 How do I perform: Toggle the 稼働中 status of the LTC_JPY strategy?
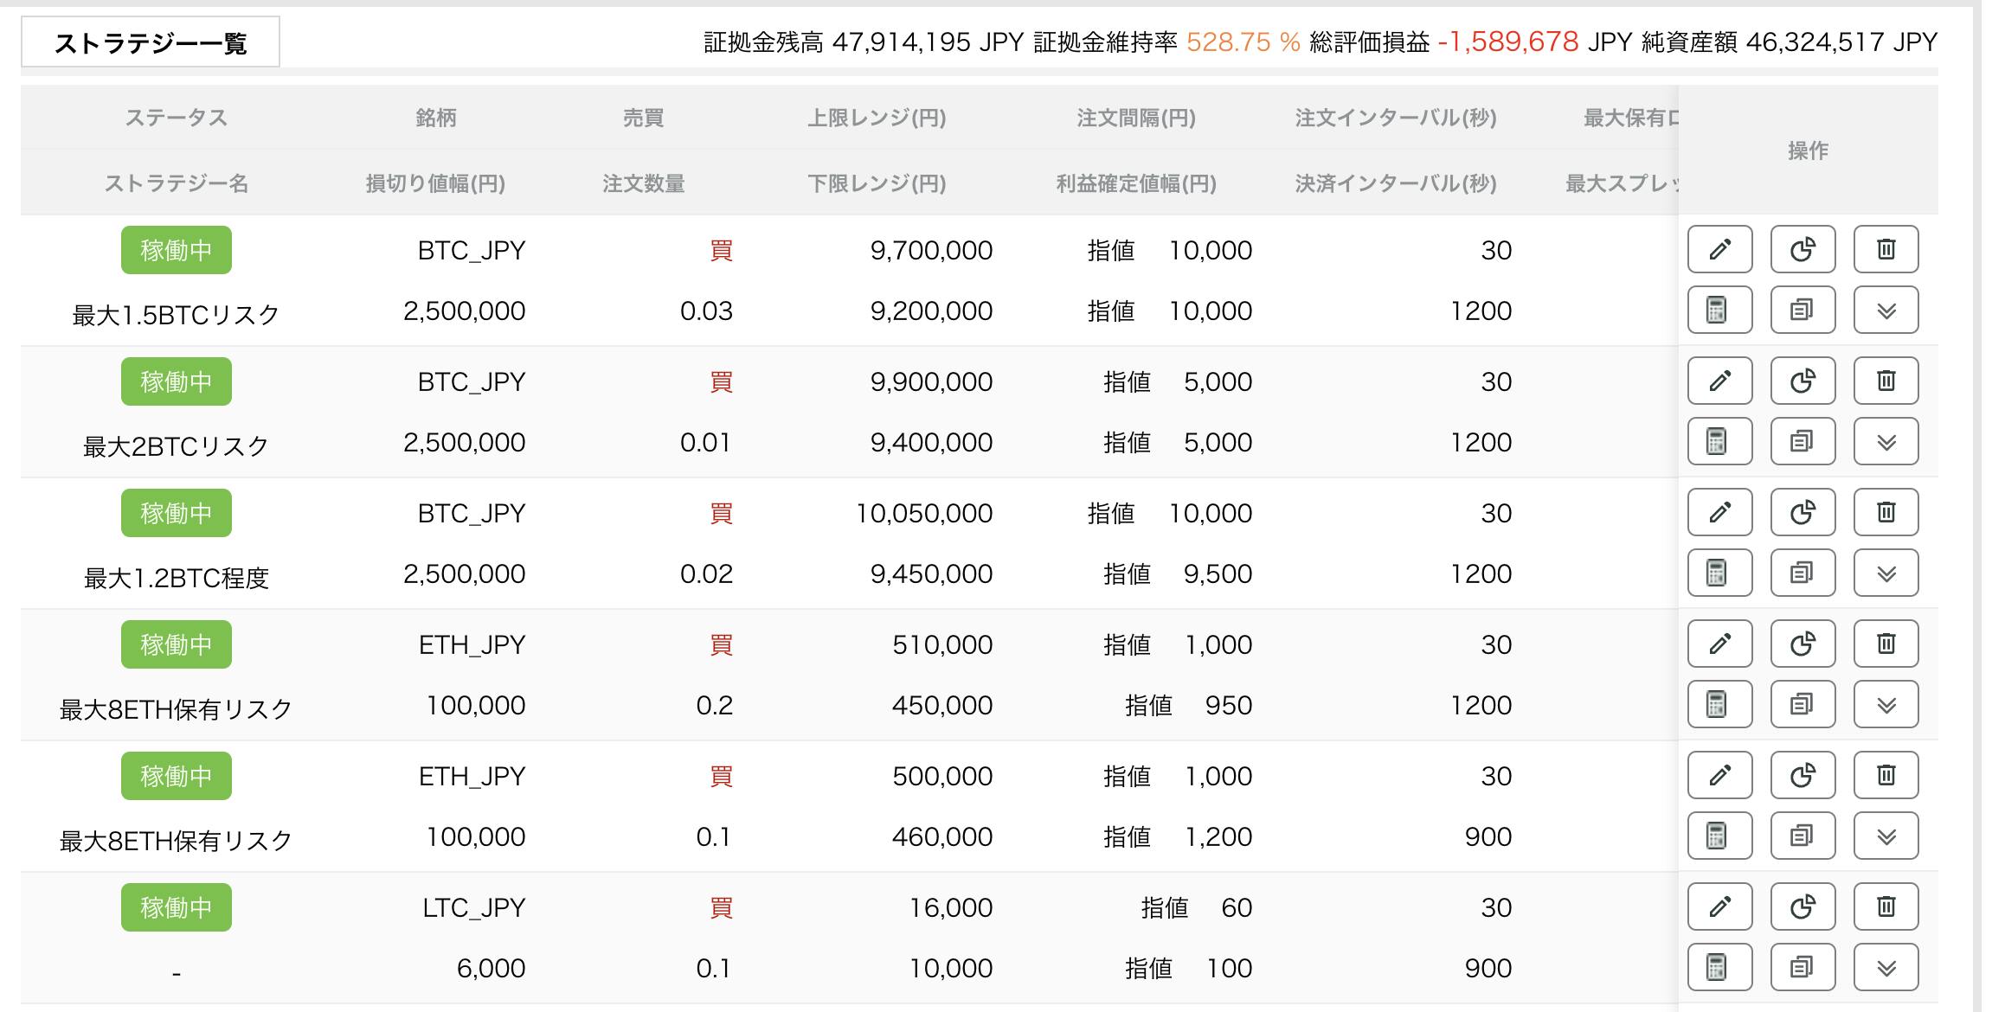[x=176, y=907]
